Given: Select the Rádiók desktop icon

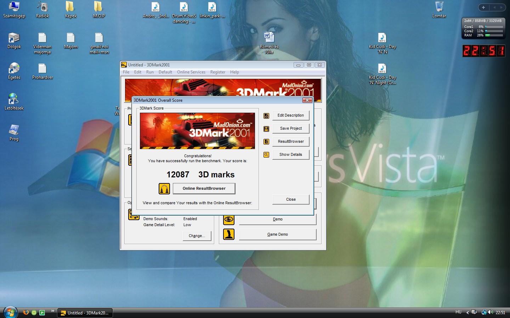Looking at the screenshot, I should tap(42, 10).
